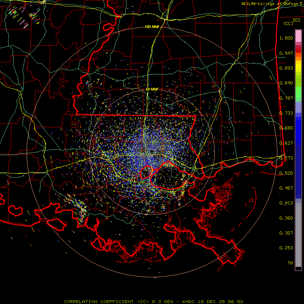Click the "DCC" product code label
The image size is (304, 304).
coord(297,20)
